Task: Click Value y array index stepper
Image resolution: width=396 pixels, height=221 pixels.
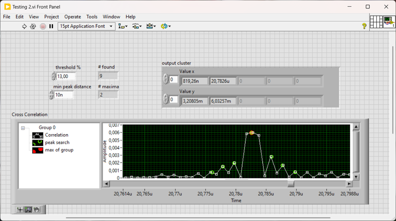Action: point(166,98)
